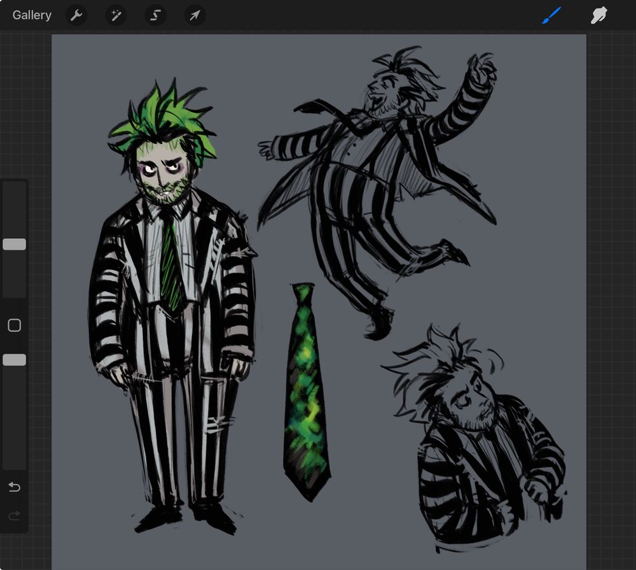Open the Gallery view
The image size is (636, 570).
pos(32,15)
